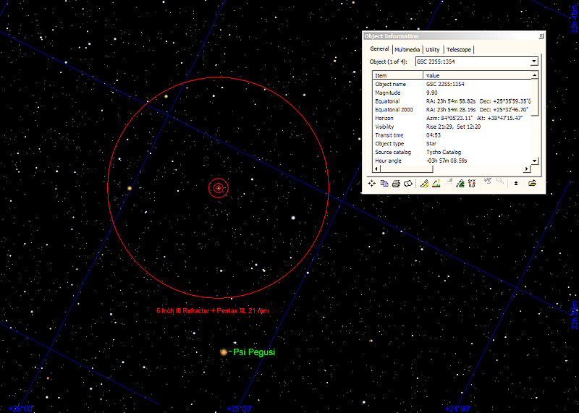Click the Item column header
The image size is (579, 413).
pos(397,75)
